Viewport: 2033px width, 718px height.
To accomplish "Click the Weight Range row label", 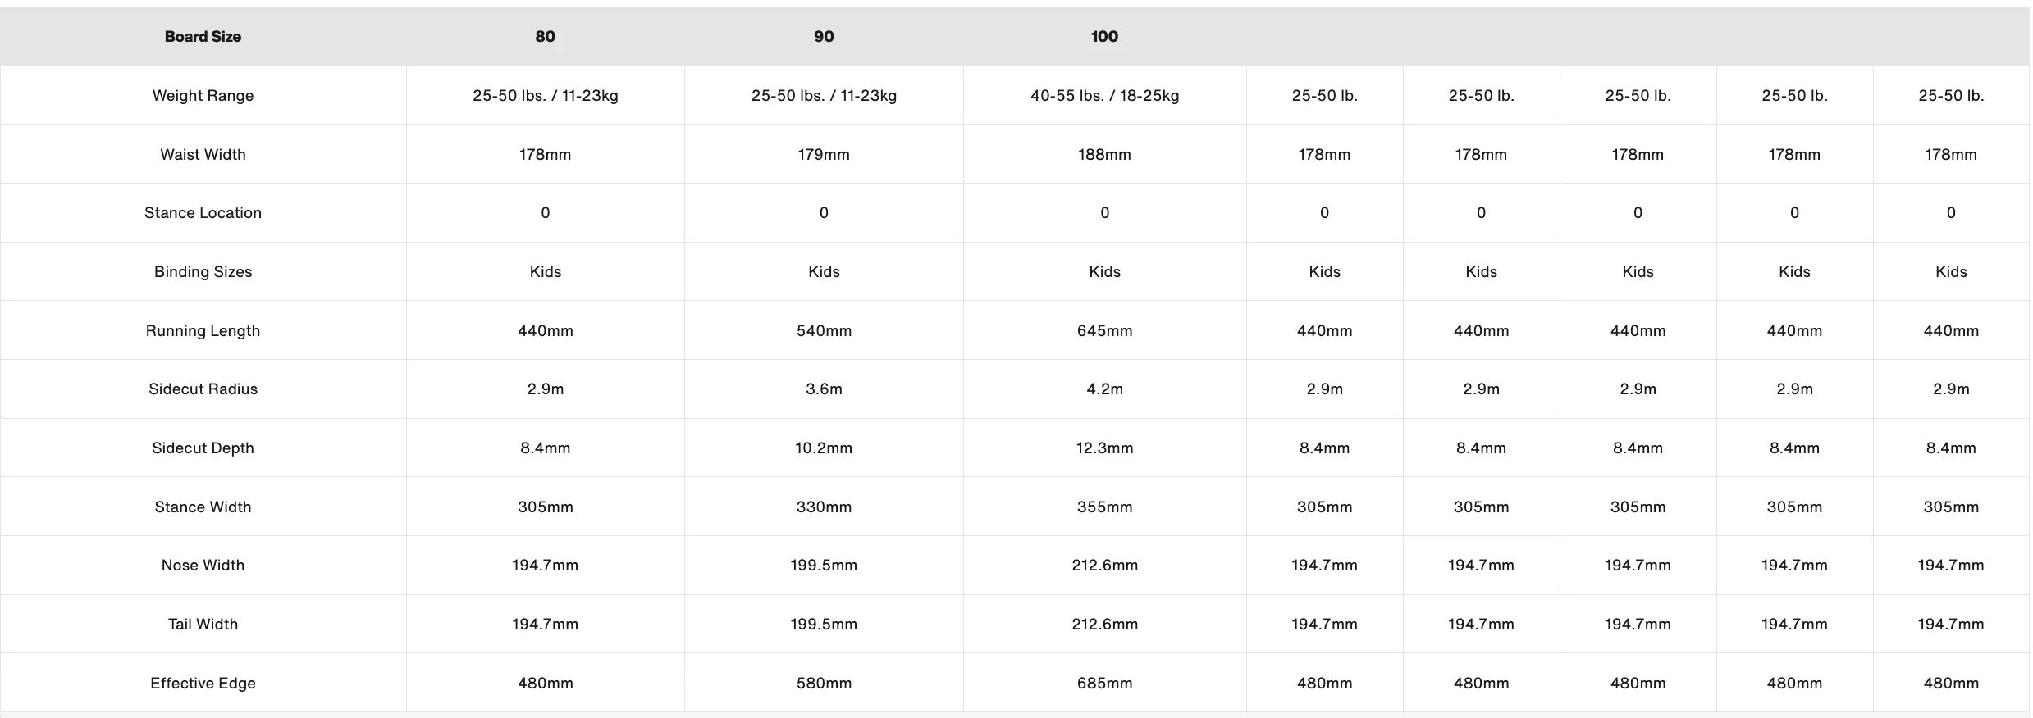I will coord(203,96).
